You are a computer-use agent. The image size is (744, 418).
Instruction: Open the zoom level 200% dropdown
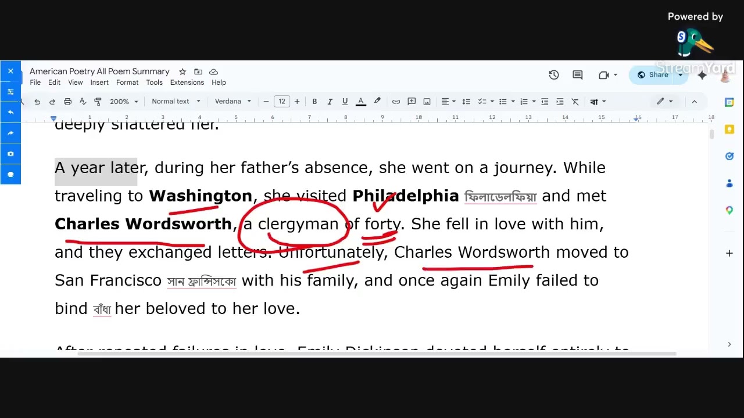[124, 102]
